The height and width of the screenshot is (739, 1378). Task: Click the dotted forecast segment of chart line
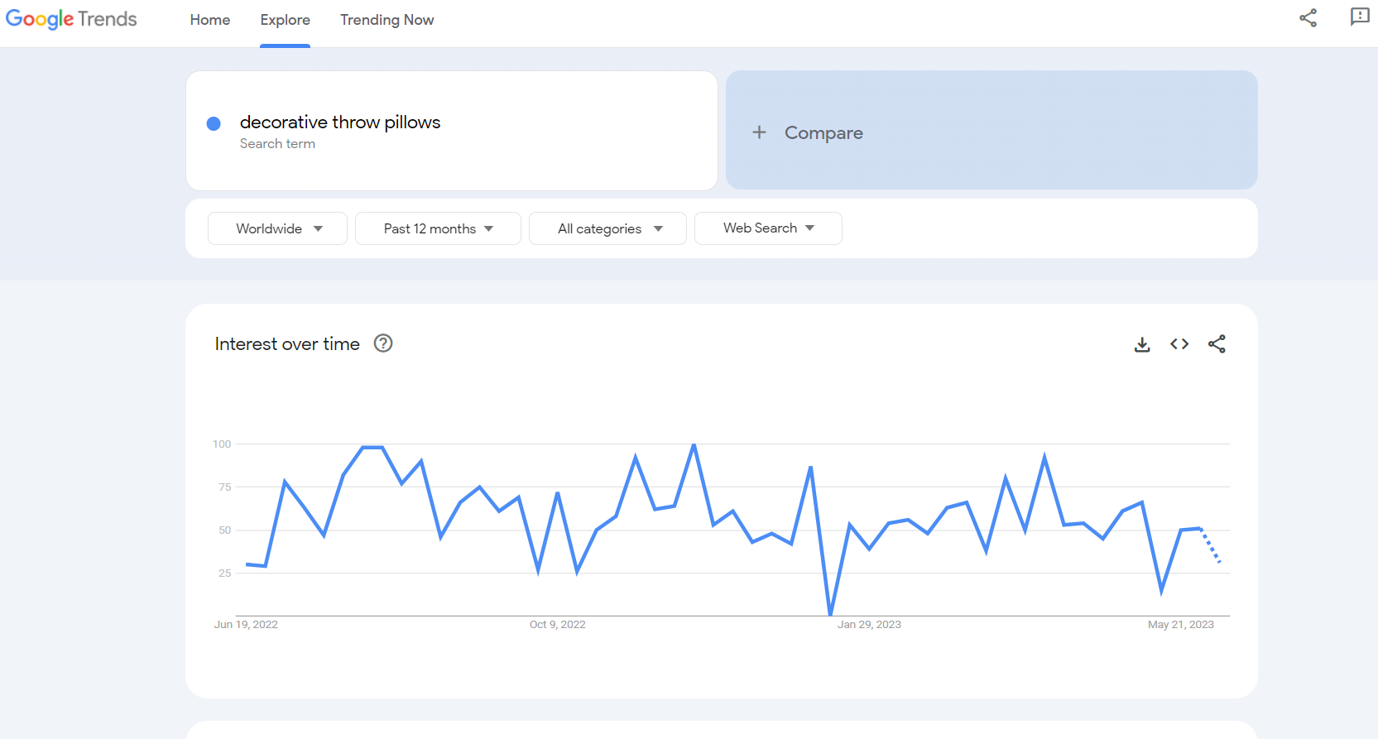1211,546
